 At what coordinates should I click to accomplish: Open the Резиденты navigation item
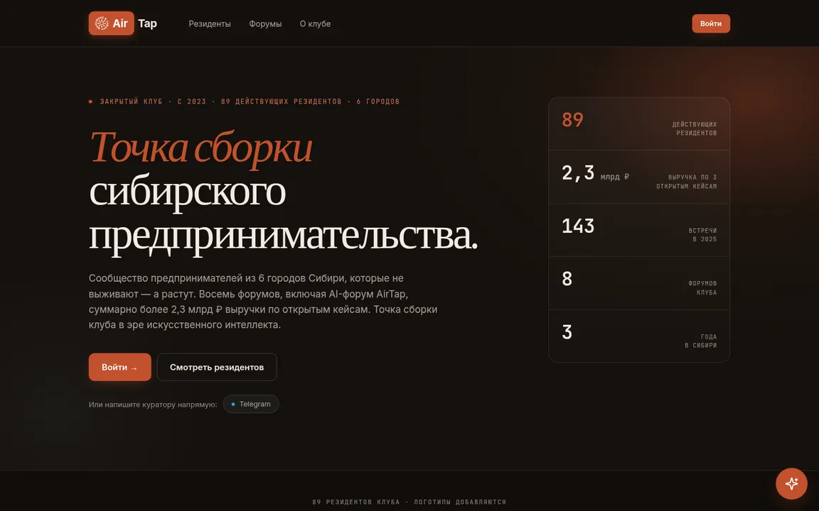[210, 23]
